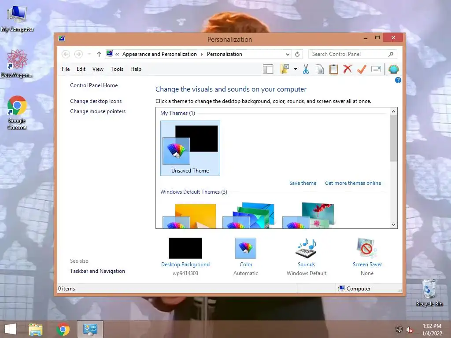The image size is (451, 338).
Task: Open the blue Help question mark
Action: (398, 80)
